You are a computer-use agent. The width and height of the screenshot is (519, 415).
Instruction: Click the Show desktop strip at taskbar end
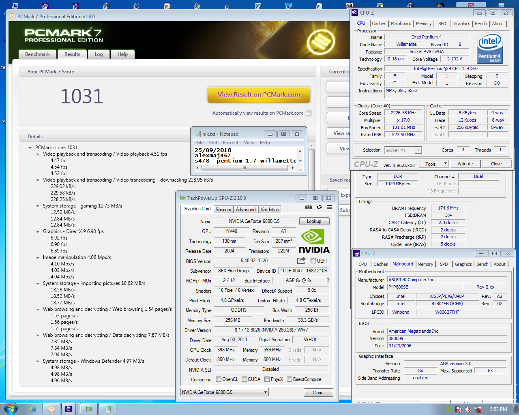pyautogui.click(x=516, y=409)
